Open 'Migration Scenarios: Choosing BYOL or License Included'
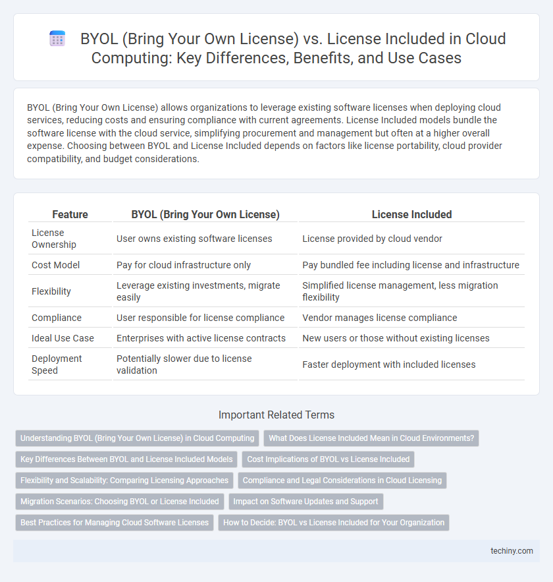 (x=120, y=502)
